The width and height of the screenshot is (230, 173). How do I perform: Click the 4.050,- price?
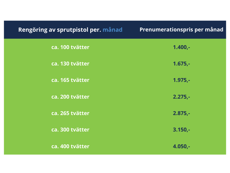pos(181,146)
